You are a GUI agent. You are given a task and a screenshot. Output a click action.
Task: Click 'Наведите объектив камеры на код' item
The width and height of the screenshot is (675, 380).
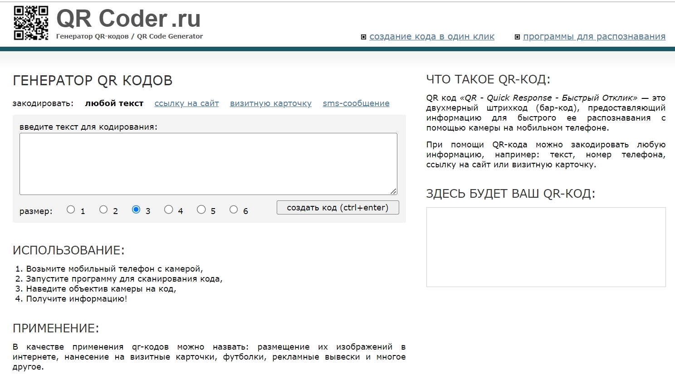101,289
